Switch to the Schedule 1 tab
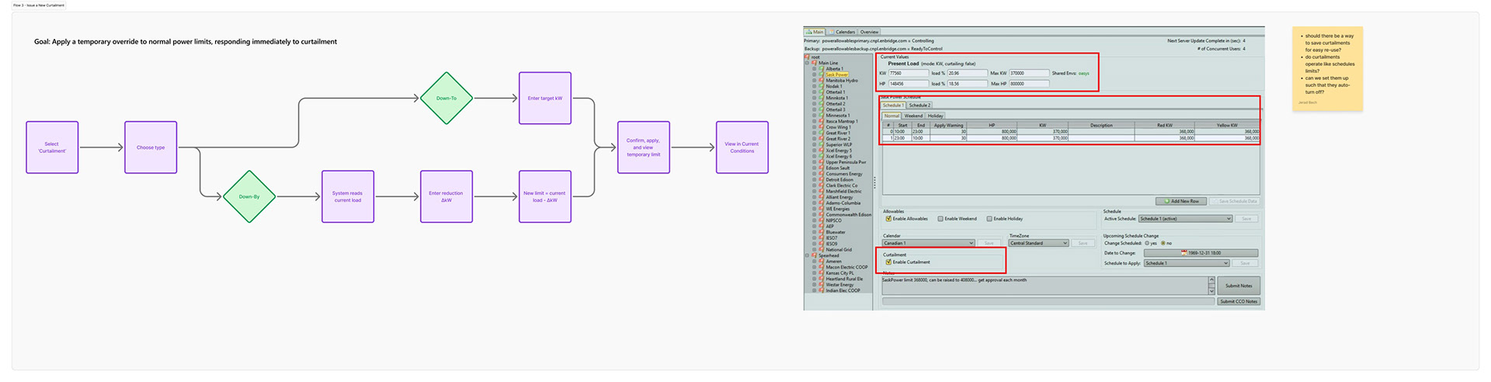 (893, 105)
